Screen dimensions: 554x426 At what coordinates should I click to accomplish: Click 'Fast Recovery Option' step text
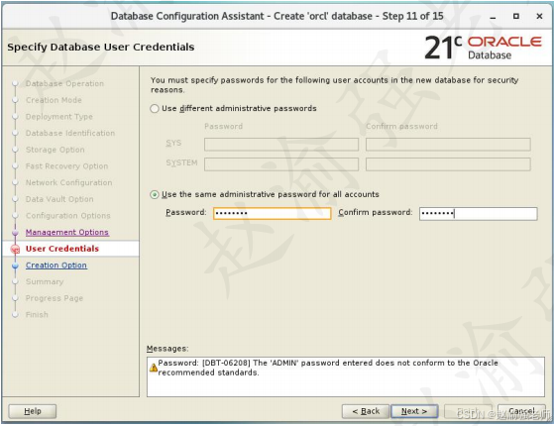[x=66, y=166]
